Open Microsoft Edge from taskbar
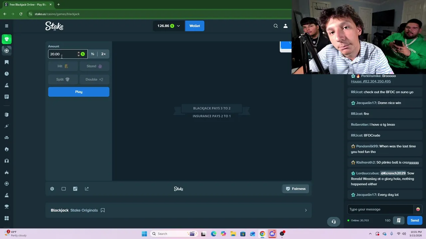This screenshot has width=426, height=239. (x=213, y=234)
